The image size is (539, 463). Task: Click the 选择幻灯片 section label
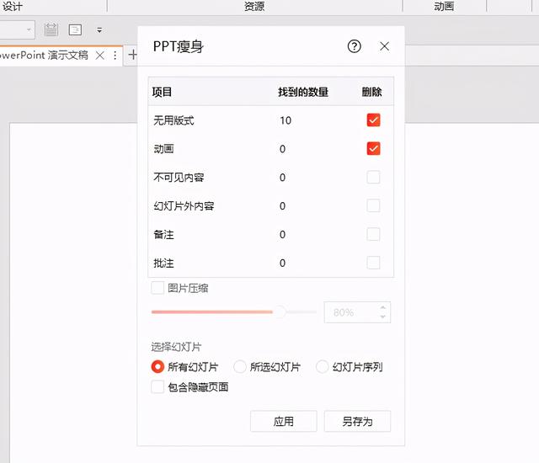coord(176,347)
